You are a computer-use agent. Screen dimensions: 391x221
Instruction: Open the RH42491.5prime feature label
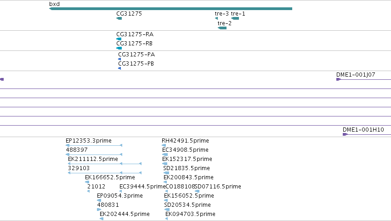pos(185,141)
